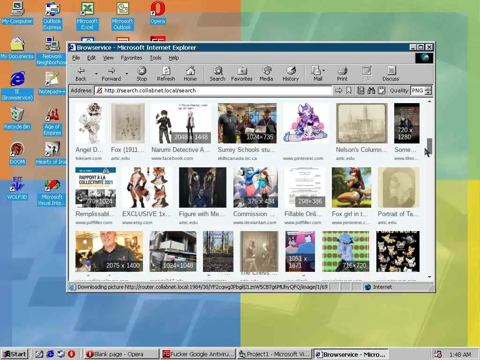Viewport: 480px width, 360px height.
Task: Select the Network Neighborhood desktop icon
Action: (52, 51)
